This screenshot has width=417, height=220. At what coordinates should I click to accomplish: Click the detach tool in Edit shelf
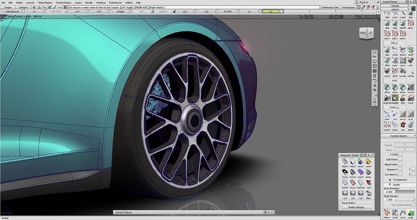pyautogui.click(x=403, y=49)
